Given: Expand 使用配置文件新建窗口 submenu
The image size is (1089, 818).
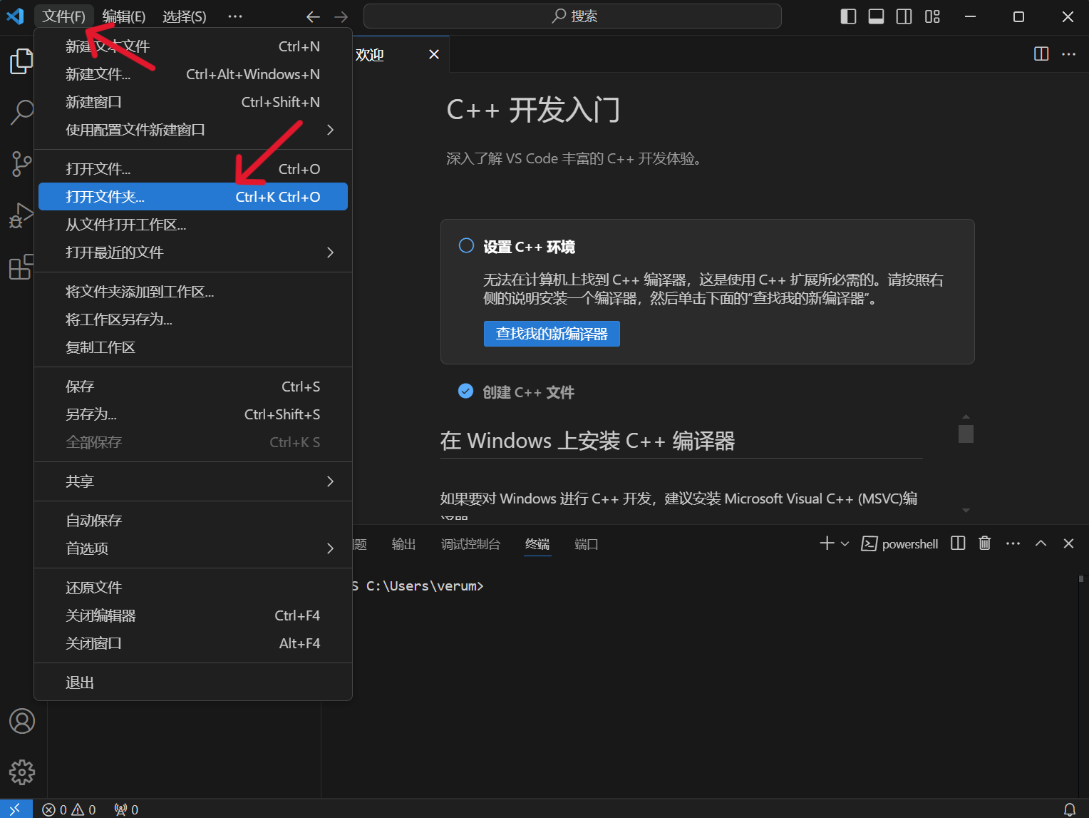Looking at the screenshot, I should pyautogui.click(x=193, y=130).
